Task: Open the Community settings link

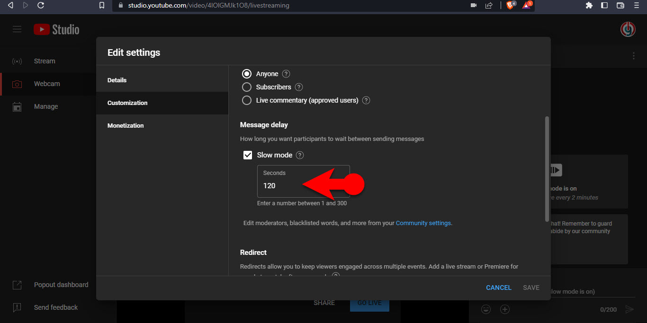Action: click(423, 223)
